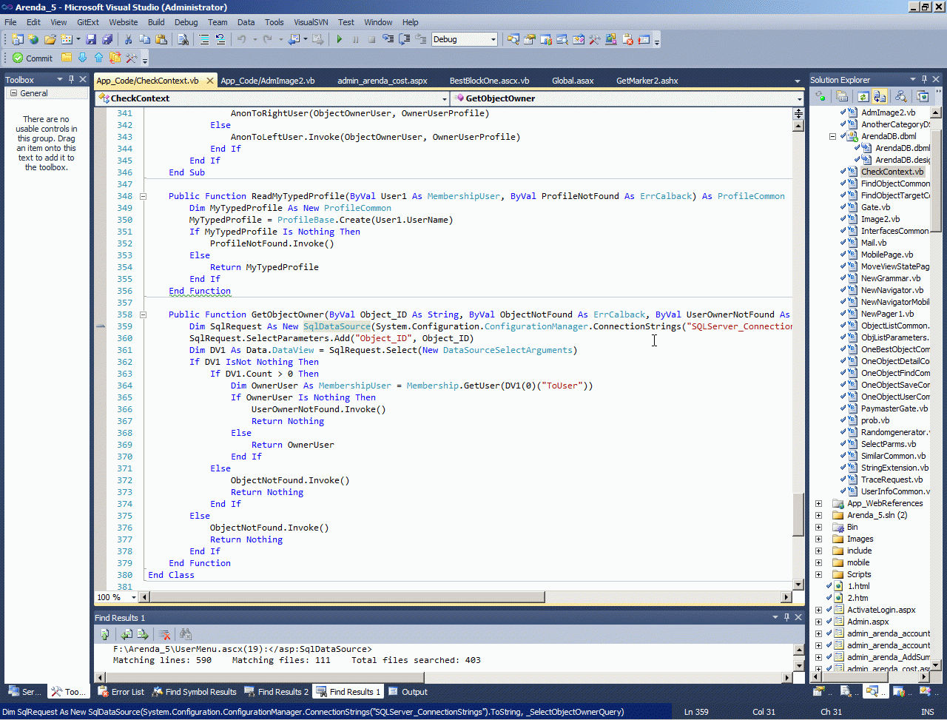
Task: Click the blue up-arrow Push icon
Action: coord(98,58)
